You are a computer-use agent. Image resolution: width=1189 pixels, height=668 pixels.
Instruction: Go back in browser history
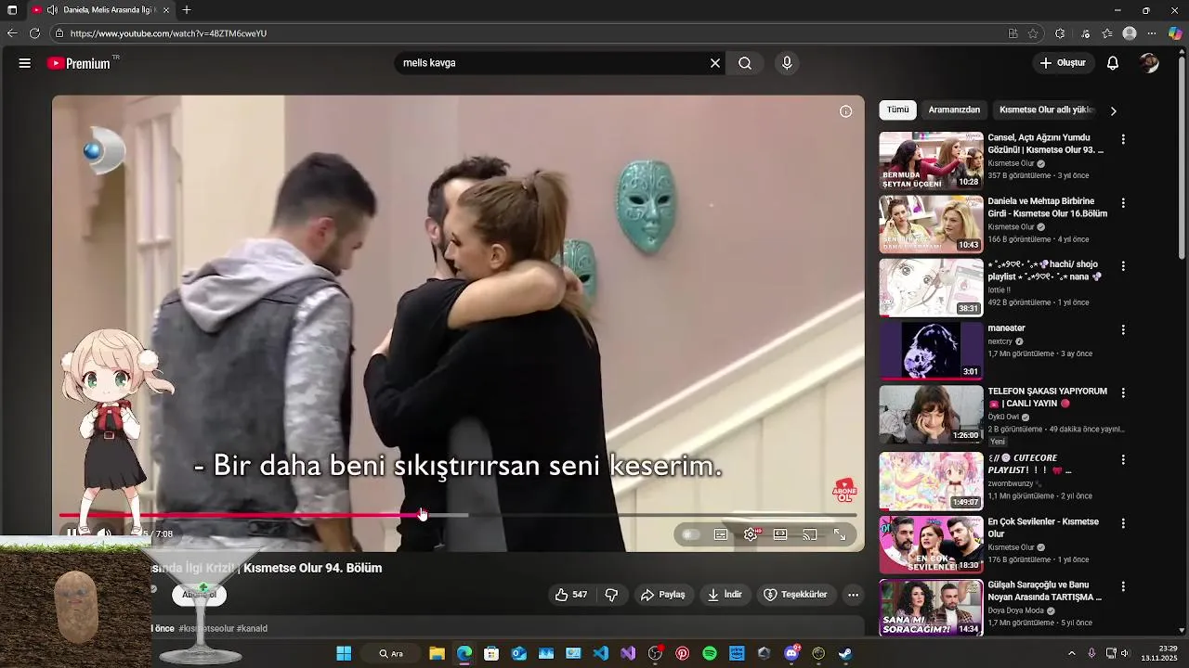pos(12,33)
